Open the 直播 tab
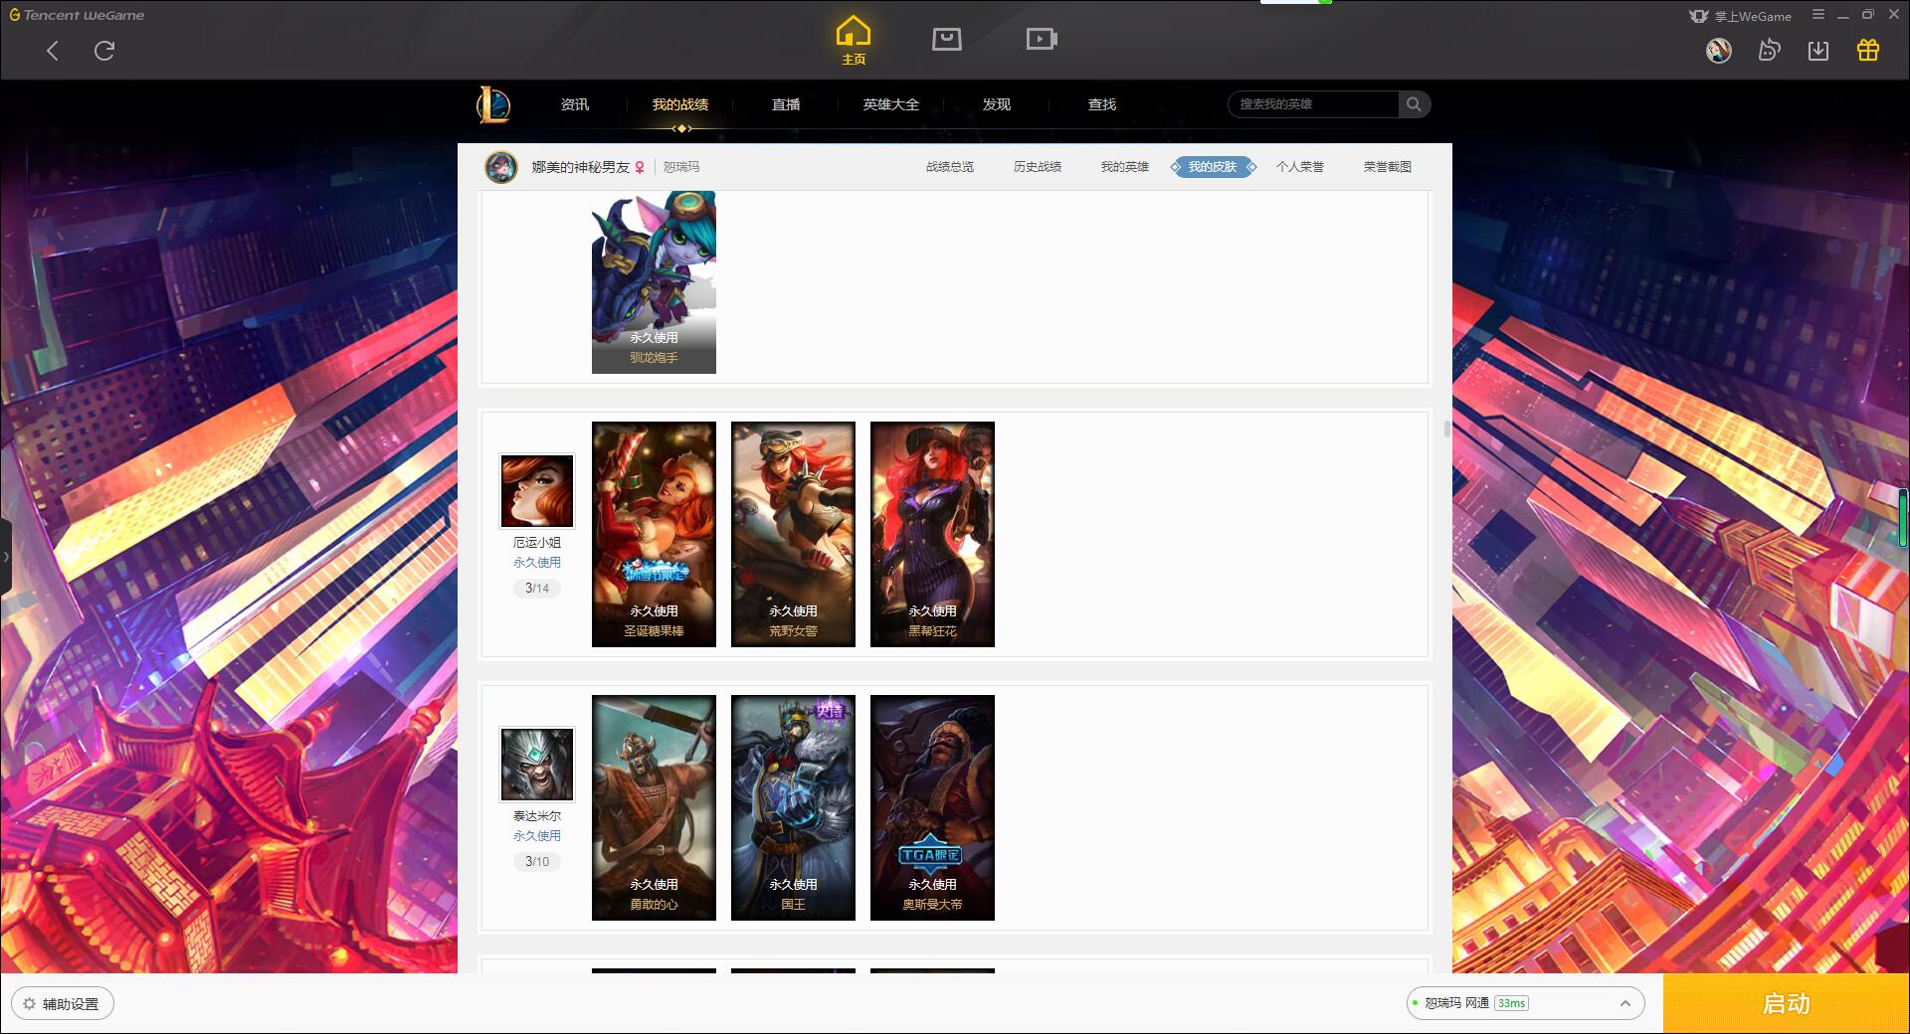 pos(786,104)
